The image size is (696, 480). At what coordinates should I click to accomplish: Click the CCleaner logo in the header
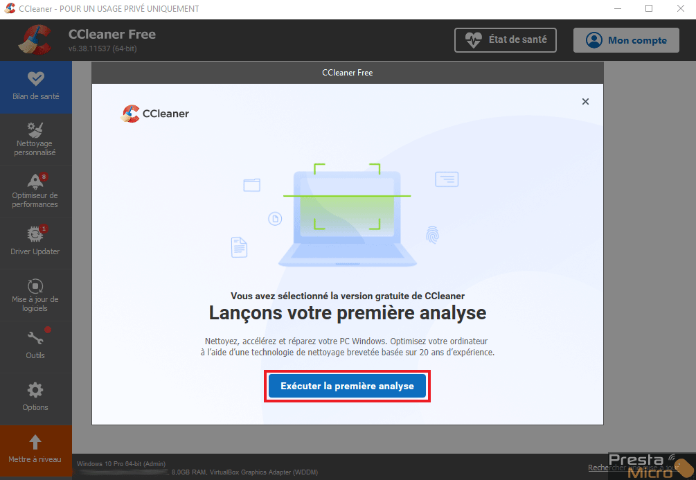click(x=35, y=40)
